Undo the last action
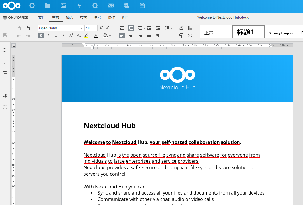The image size is (303, 205). (x=19, y=36)
